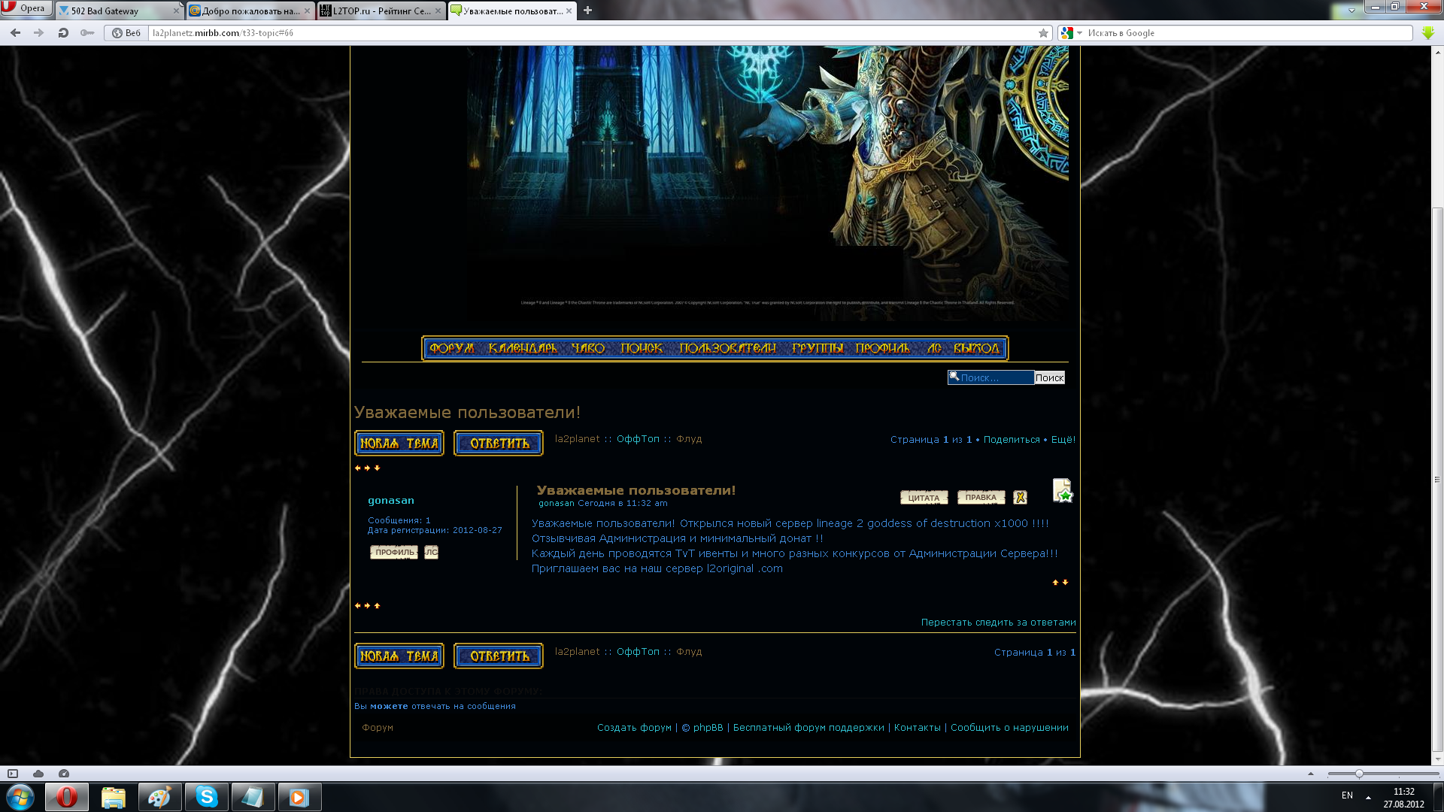Click the Поиск search button
This screenshot has width=1444, height=812.
(1049, 377)
